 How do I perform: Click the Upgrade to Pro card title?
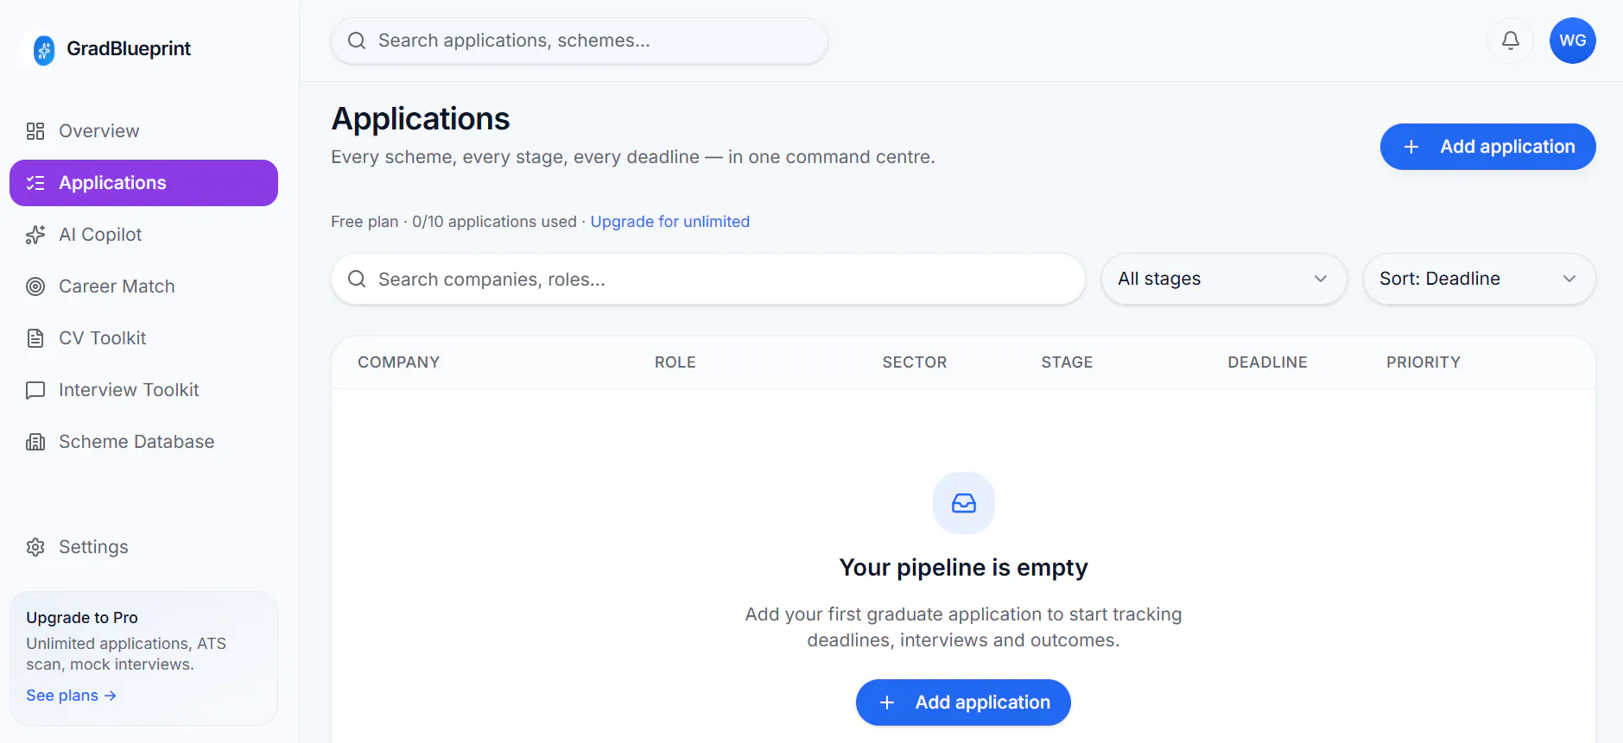82,618
